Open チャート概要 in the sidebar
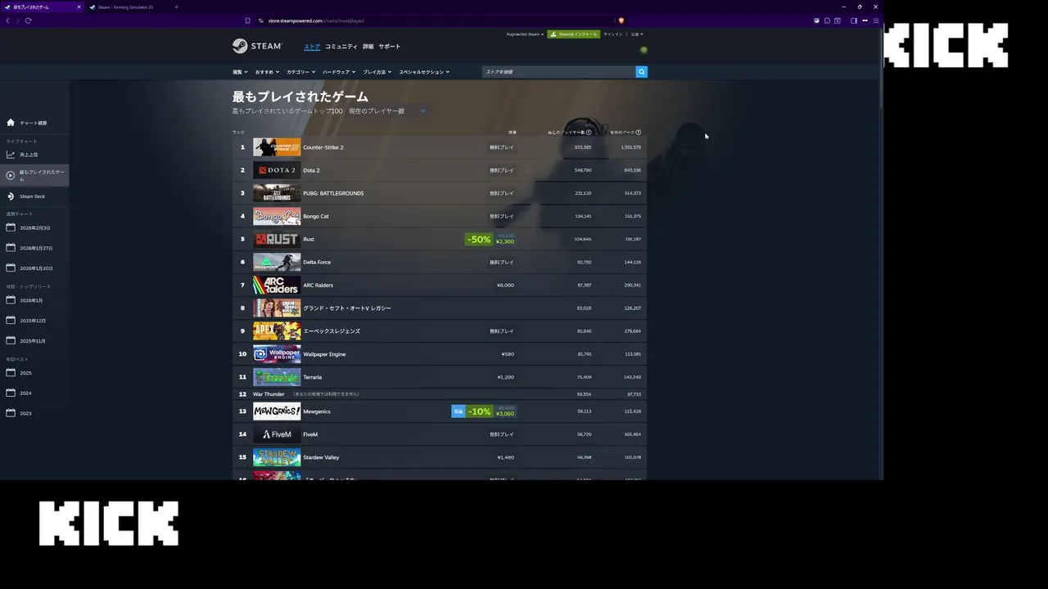 pyautogui.click(x=34, y=123)
